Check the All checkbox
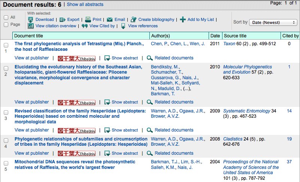300x182 pixels. (6, 18)
